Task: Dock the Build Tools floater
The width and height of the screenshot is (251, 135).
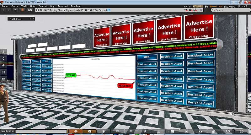Action: 30,19
